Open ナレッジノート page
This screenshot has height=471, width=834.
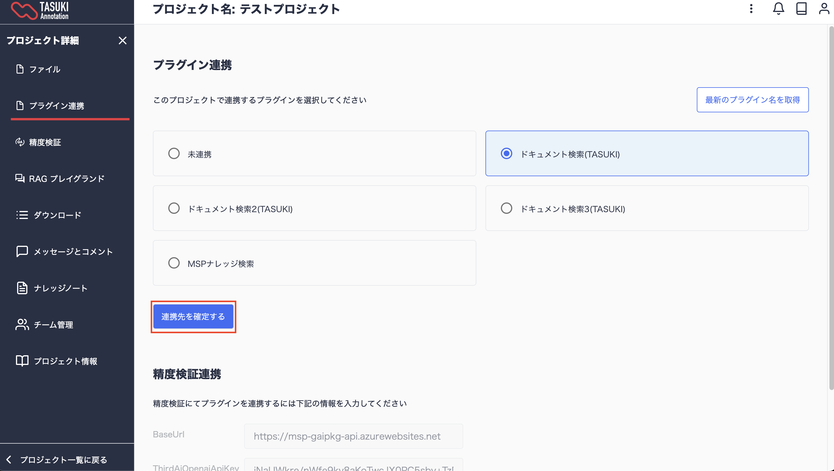point(60,288)
